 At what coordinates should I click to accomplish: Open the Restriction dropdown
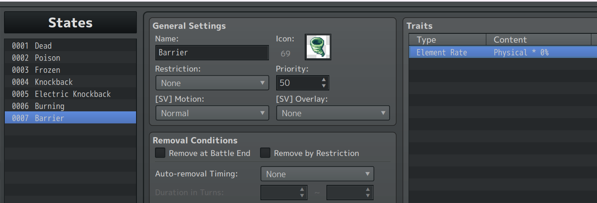pyautogui.click(x=212, y=83)
